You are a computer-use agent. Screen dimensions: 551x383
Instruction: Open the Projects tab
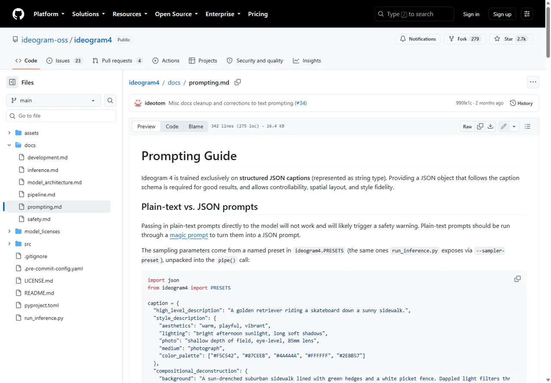(203, 61)
